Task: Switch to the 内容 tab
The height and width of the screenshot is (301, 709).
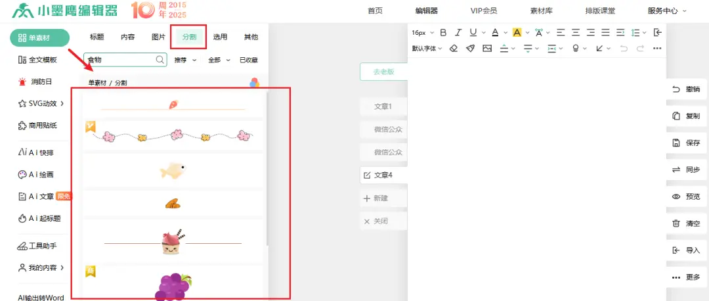Action: tap(128, 37)
